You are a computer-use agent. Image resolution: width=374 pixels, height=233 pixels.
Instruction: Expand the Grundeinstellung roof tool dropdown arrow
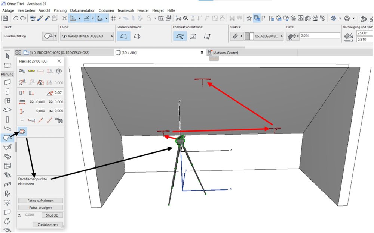(x=55, y=36)
